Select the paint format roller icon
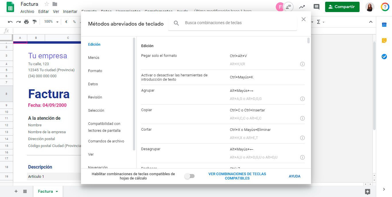Screen dimensions: 392x197 click(35, 22)
